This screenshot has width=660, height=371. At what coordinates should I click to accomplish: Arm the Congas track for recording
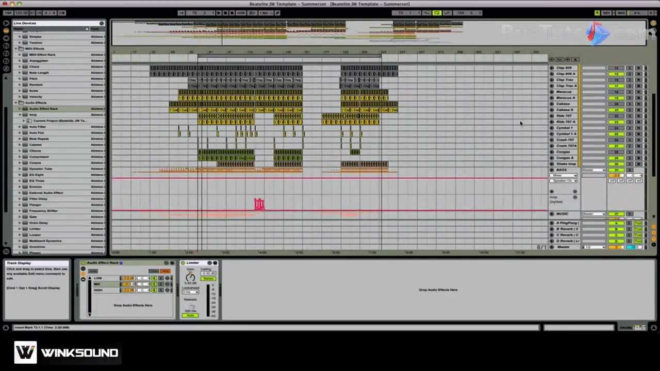[638, 151]
